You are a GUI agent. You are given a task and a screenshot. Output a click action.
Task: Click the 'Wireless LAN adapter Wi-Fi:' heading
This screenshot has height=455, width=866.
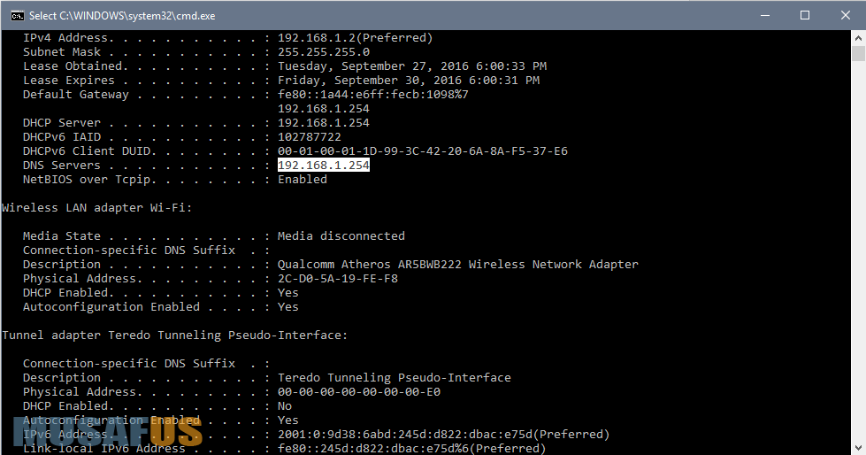pyautogui.click(x=96, y=208)
